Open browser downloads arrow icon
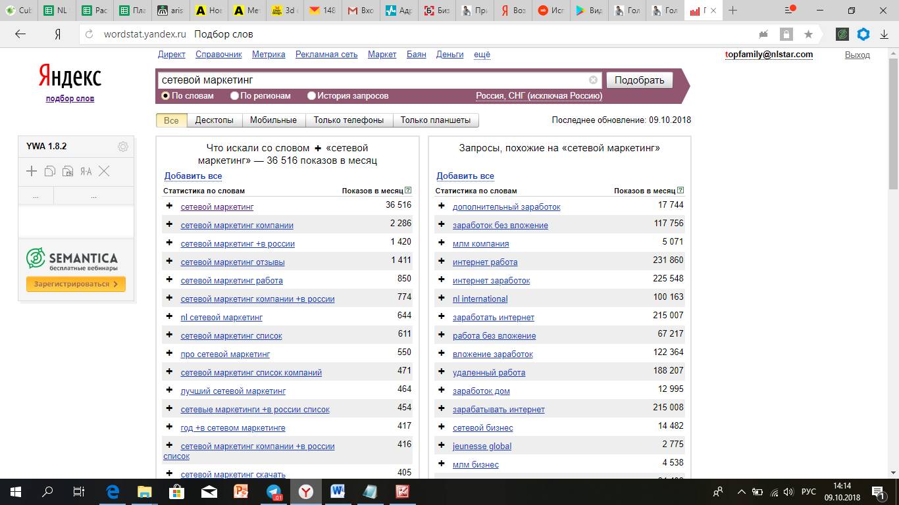 click(883, 34)
